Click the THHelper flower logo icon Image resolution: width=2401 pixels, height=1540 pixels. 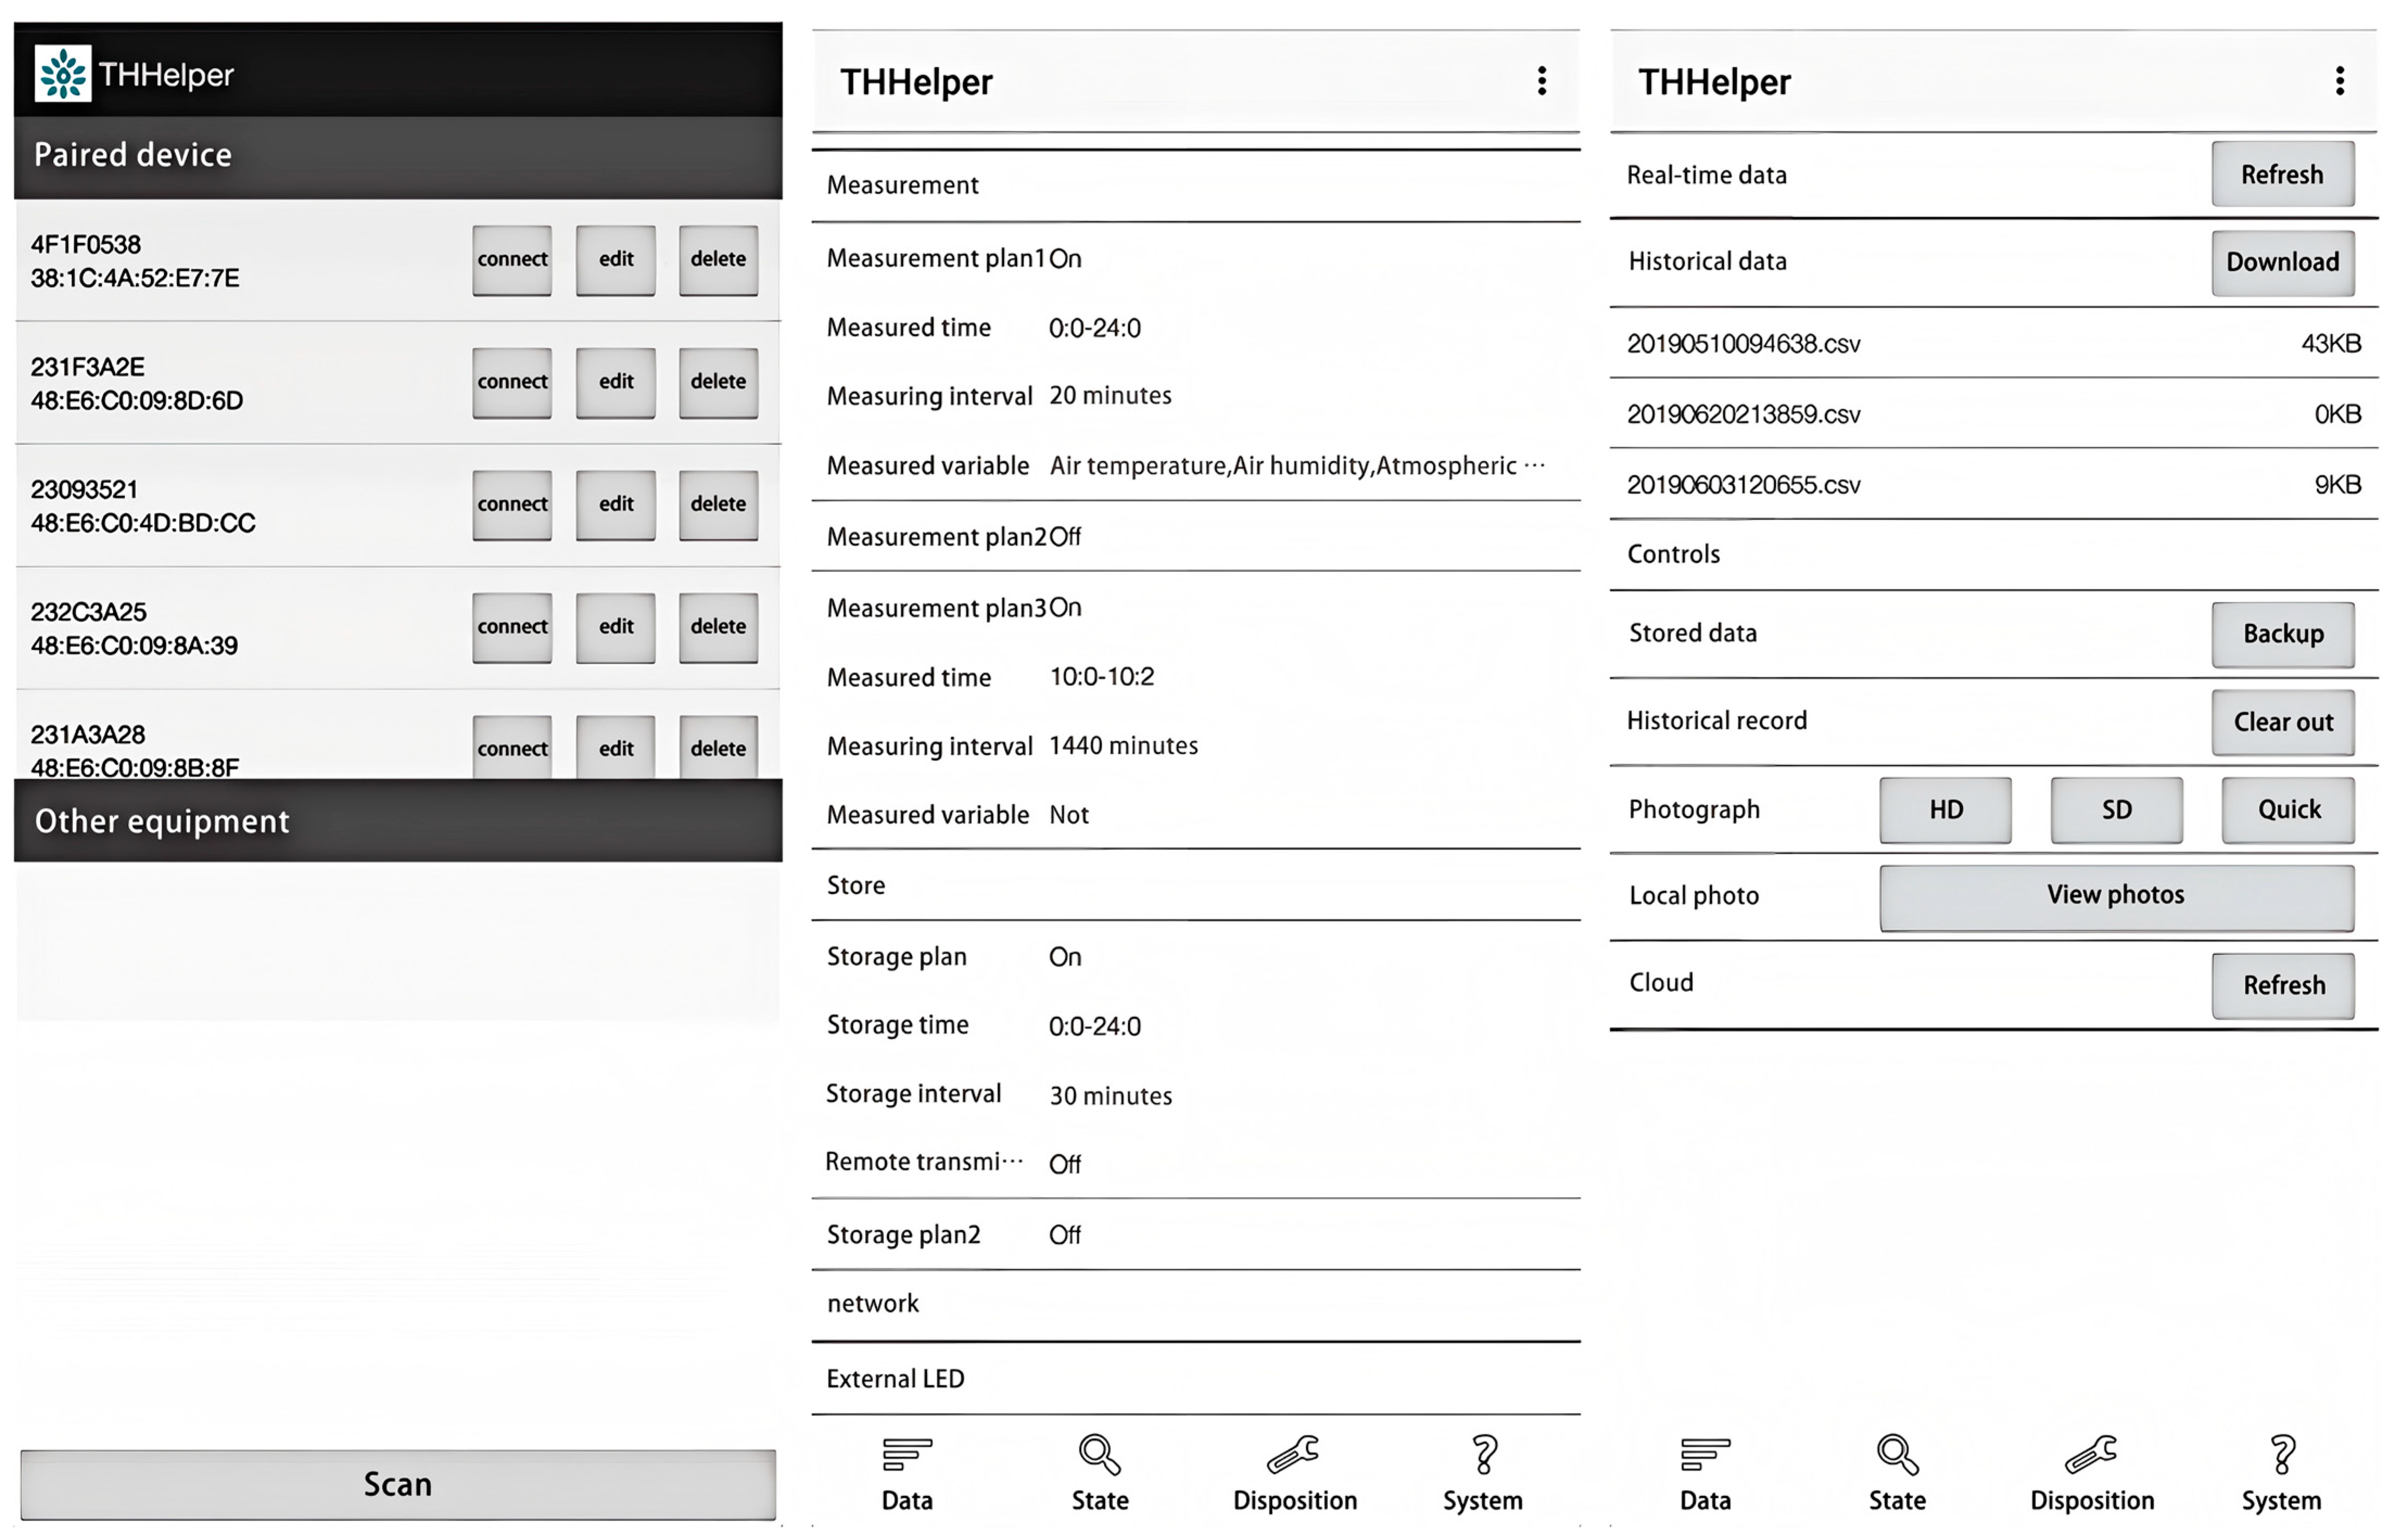(x=63, y=73)
